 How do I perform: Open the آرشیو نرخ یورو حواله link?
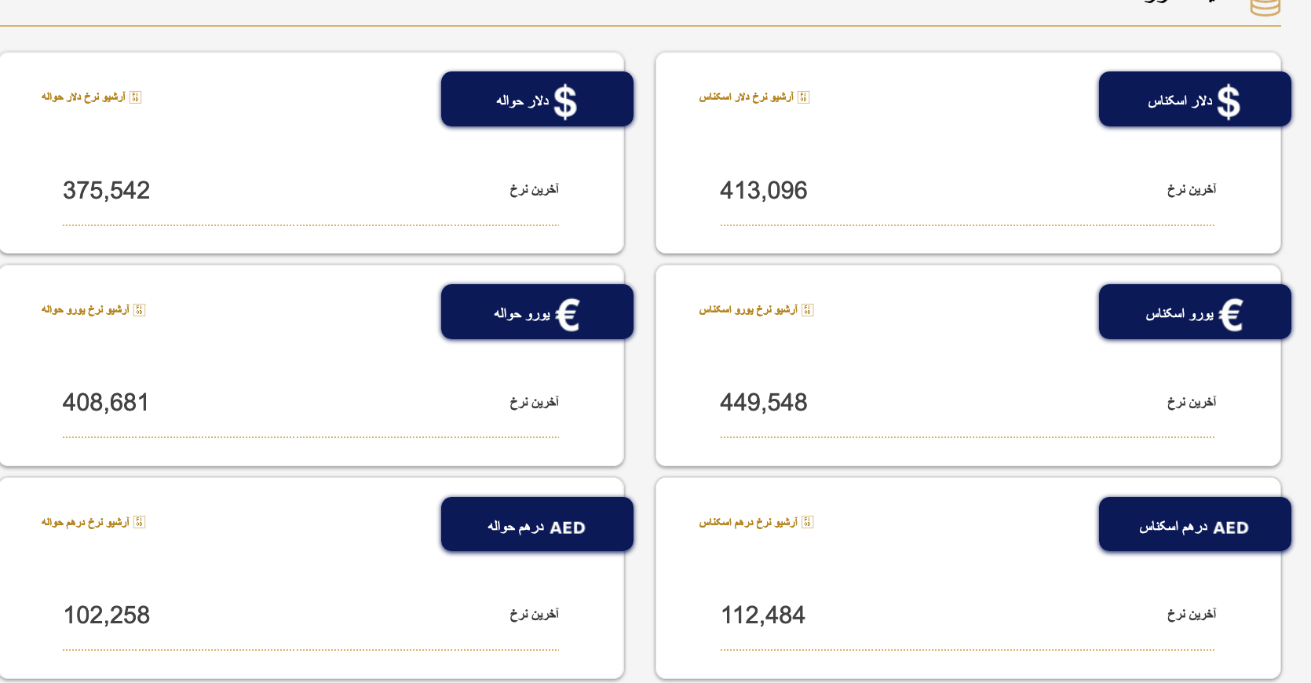click(86, 311)
